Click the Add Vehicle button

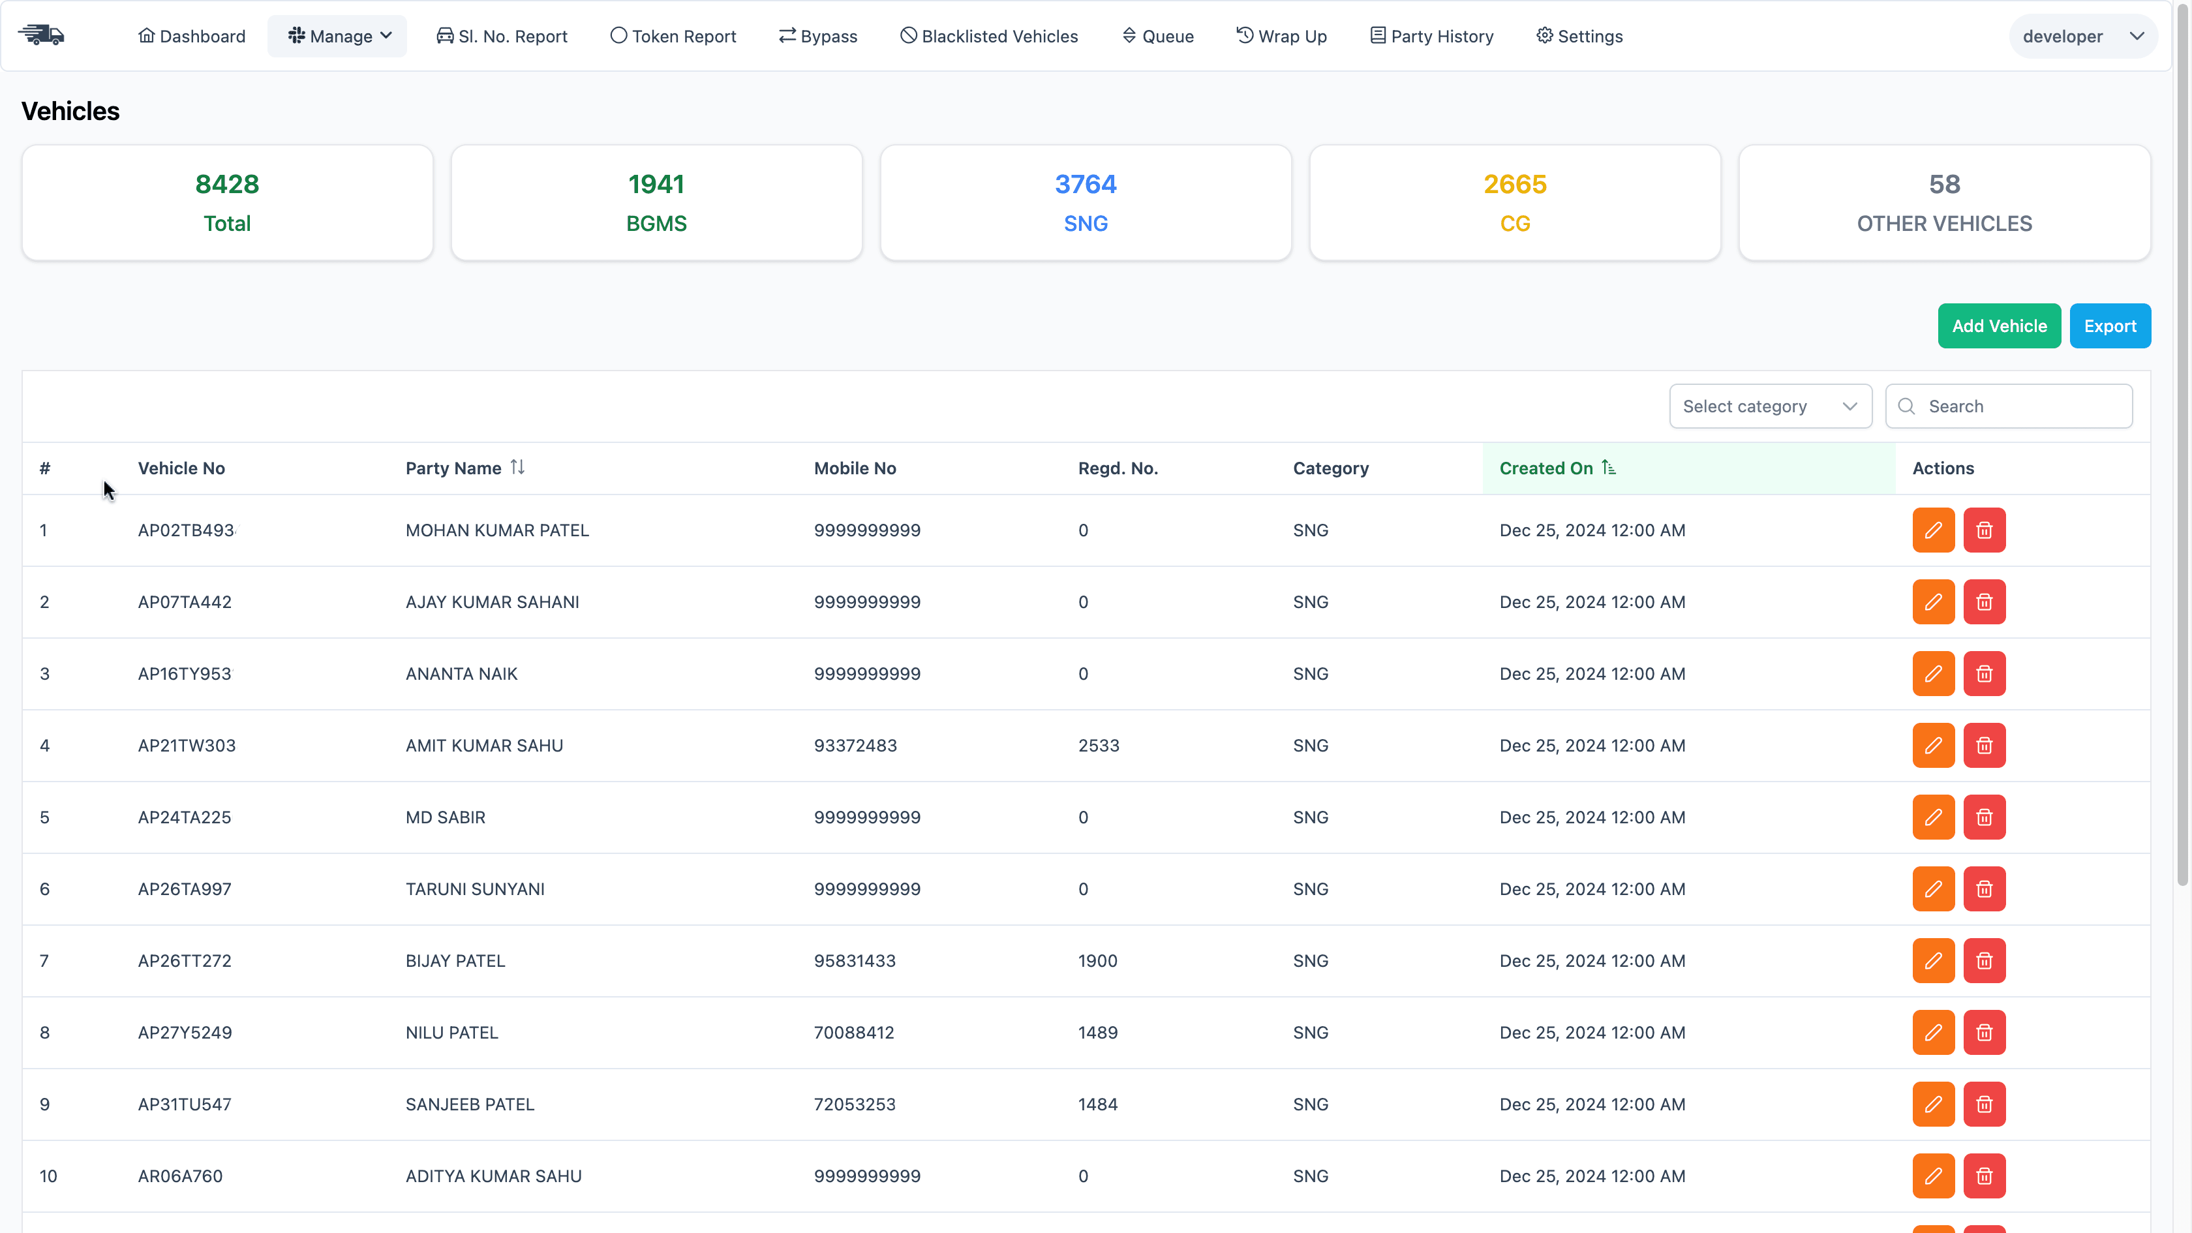(2000, 325)
